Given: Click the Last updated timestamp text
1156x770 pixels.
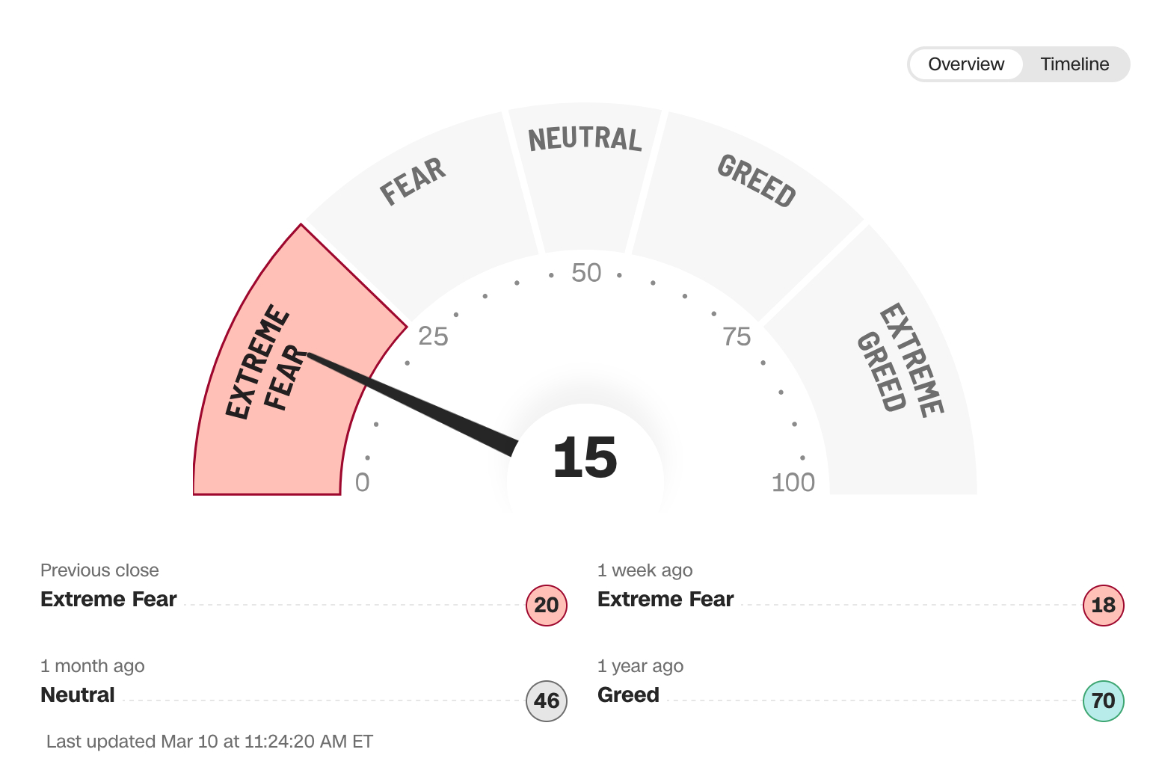Looking at the screenshot, I should click(209, 742).
